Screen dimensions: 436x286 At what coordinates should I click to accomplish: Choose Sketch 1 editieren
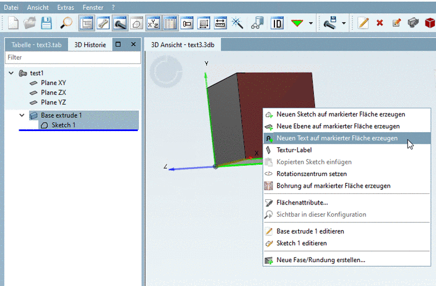[x=347, y=243]
